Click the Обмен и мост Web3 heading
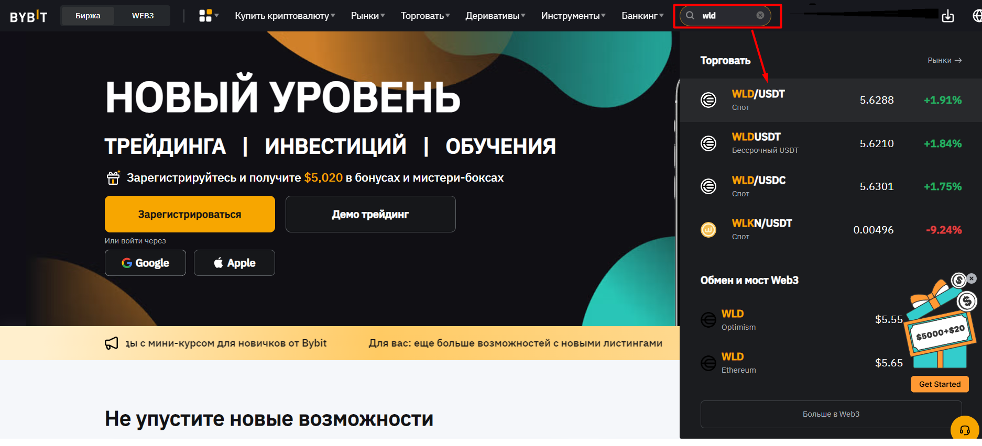 coord(749,281)
